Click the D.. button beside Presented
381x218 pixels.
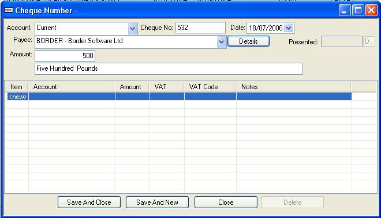tap(369, 41)
